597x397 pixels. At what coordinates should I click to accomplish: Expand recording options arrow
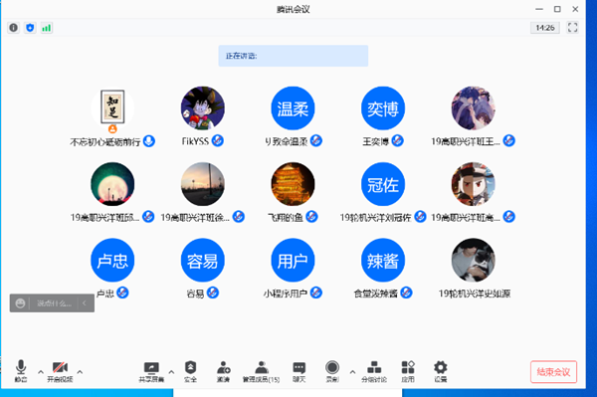click(x=352, y=372)
